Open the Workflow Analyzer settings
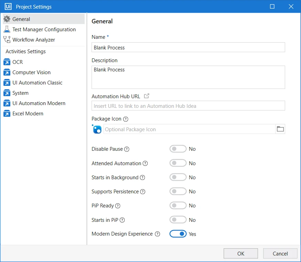The image size is (301, 262). pyautogui.click(x=44, y=40)
